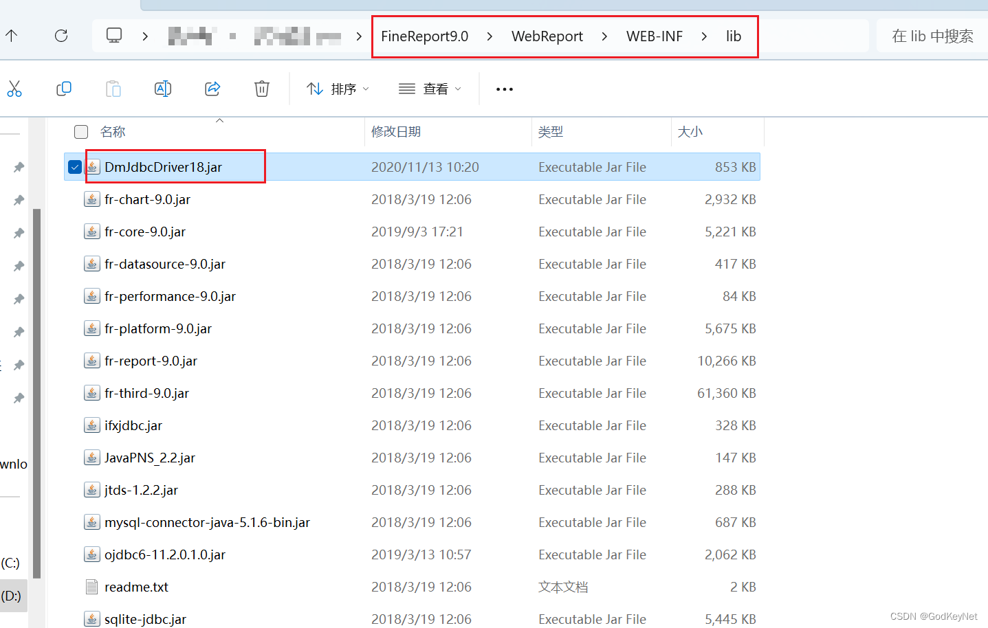Image resolution: width=988 pixels, height=628 pixels.
Task: Select file name ifxjdbc.jar
Action: [x=133, y=425]
